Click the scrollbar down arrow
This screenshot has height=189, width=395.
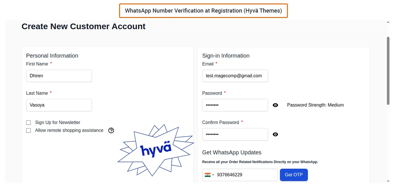tap(388, 181)
